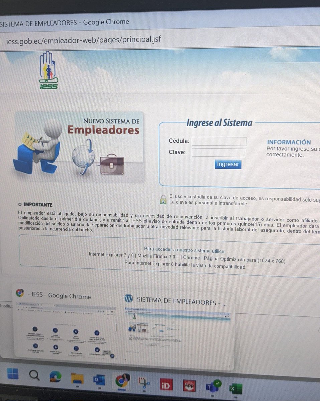Launch Microsoft Edge from taskbar
Viewport: 320px width, 401px height.
[x=55, y=377]
